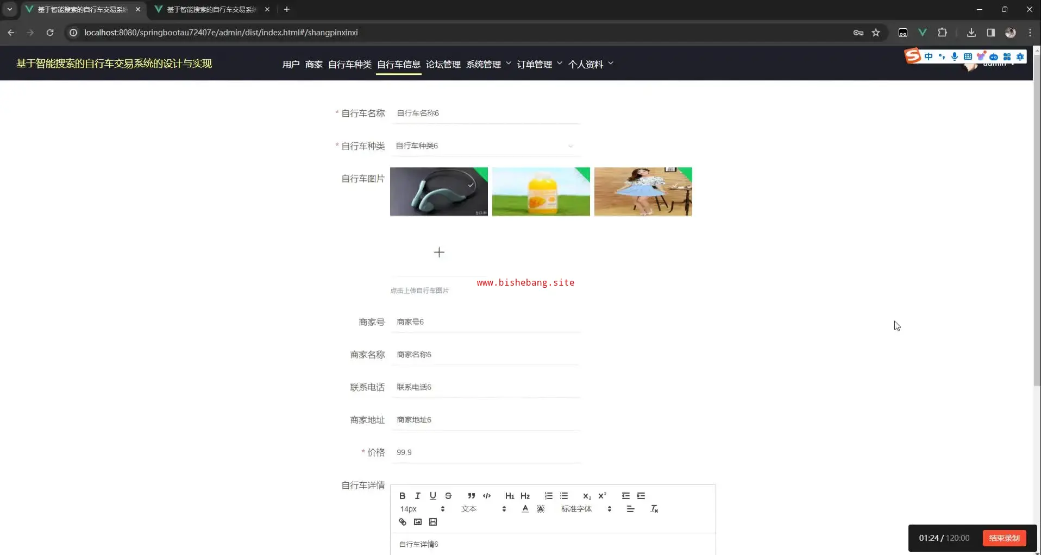Expand the 自行车种类 select dropdown

click(485, 146)
